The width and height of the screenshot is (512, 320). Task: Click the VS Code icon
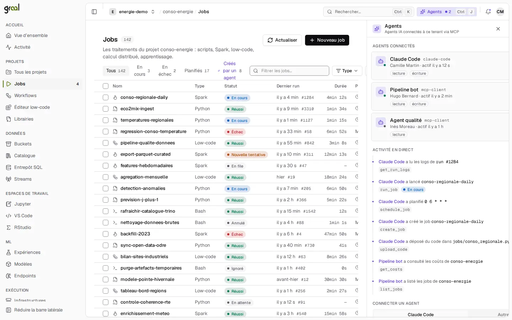[9, 216]
